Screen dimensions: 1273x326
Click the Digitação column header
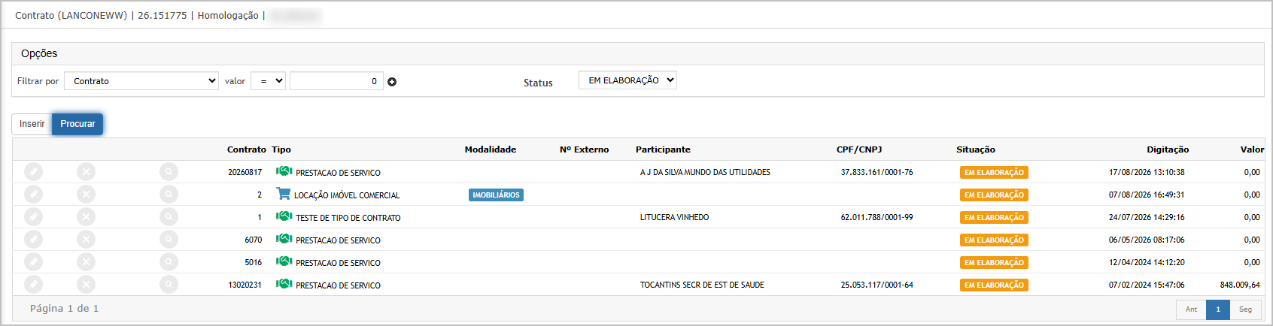coord(1168,149)
